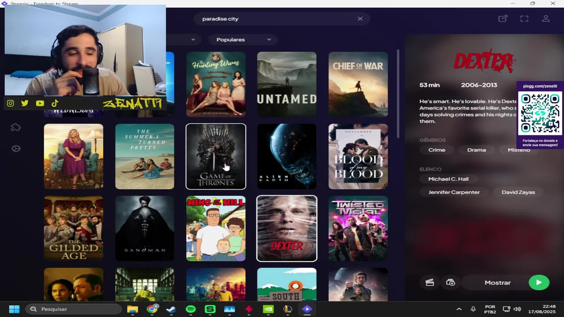Select the Crime genre tag
Screen dimensions: 564x317
coord(437,150)
